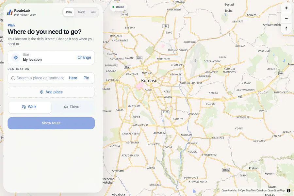Click the Ayigya label on map
294x196 pixels.
pos(213,93)
